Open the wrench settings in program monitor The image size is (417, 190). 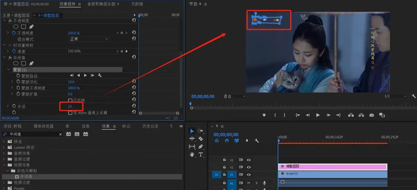coord(414,96)
